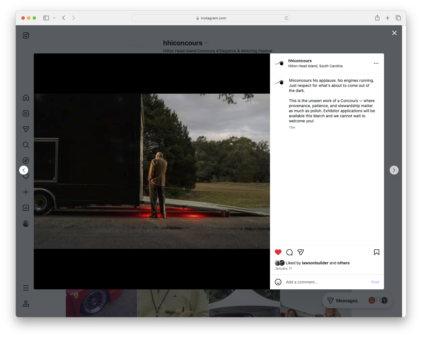Open Instagram Direct messages from the sidebar
The height and width of the screenshot is (338, 422).
[x=26, y=129]
